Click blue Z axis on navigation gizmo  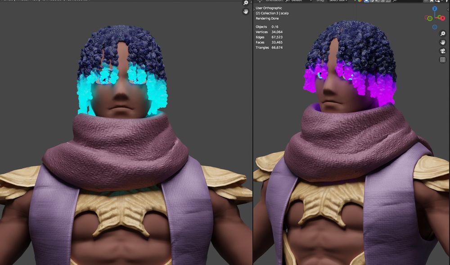(435, 9)
